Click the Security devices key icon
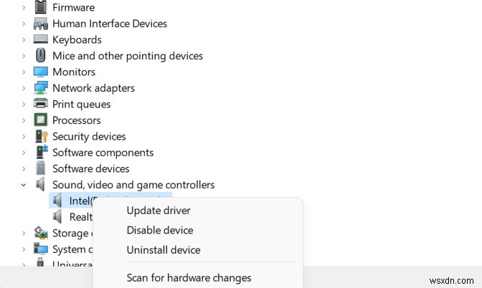This screenshot has height=288, width=482. pyautogui.click(x=41, y=136)
